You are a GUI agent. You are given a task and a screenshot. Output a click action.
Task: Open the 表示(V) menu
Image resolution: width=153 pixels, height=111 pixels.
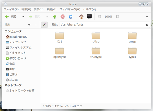39,10
